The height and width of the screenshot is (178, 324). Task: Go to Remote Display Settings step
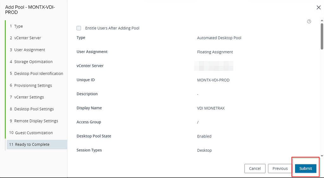pyautogui.click(x=36, y=121)
